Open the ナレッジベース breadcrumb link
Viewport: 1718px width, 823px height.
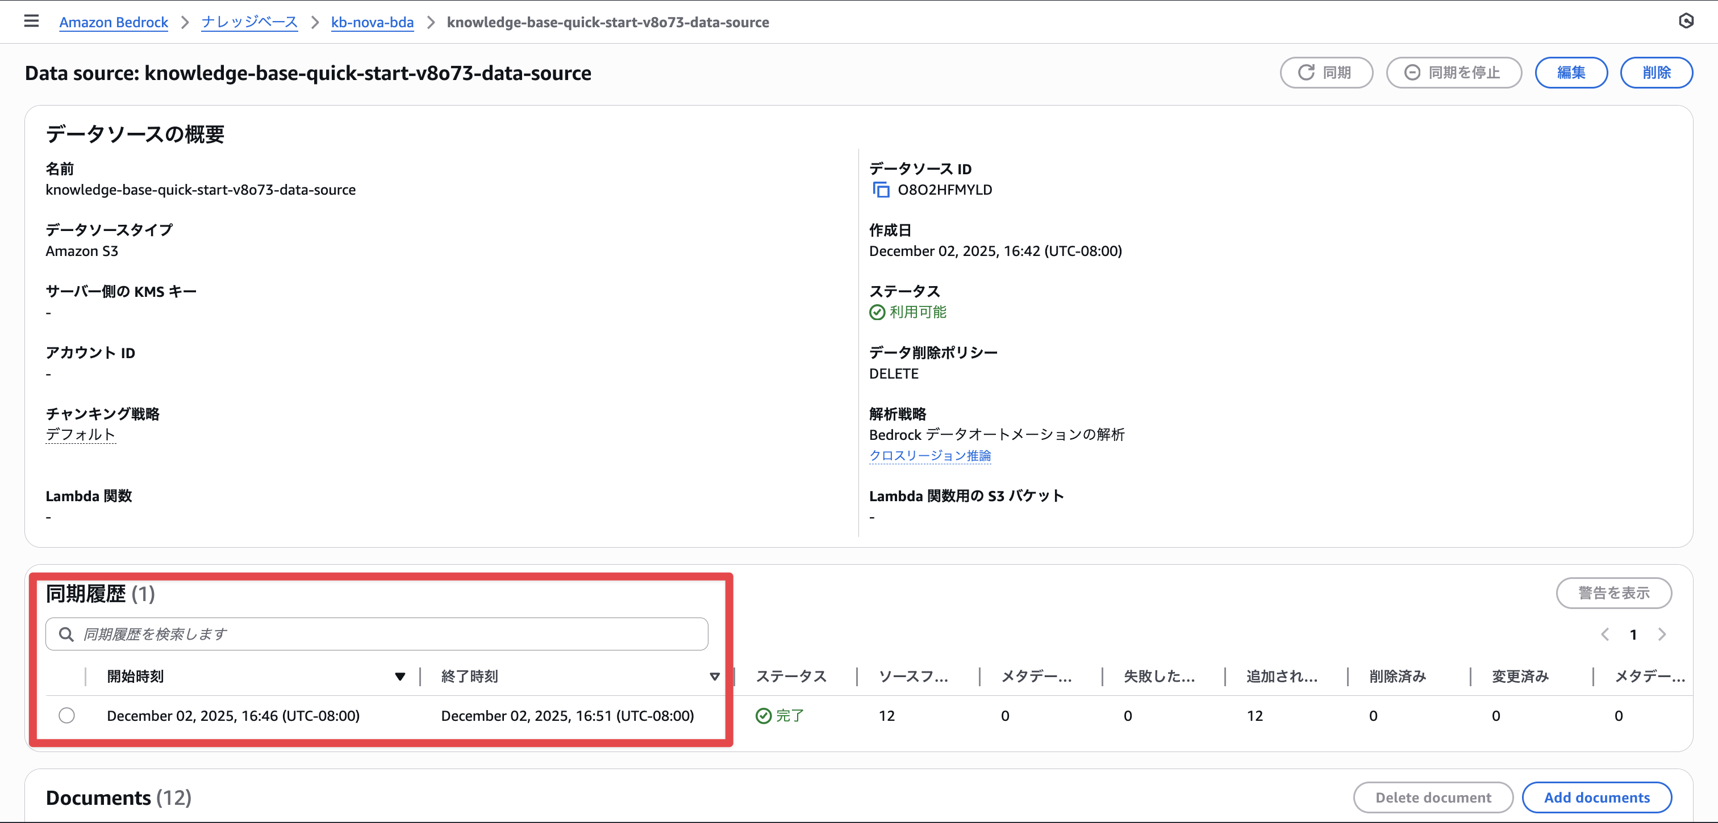coord(249,22)
